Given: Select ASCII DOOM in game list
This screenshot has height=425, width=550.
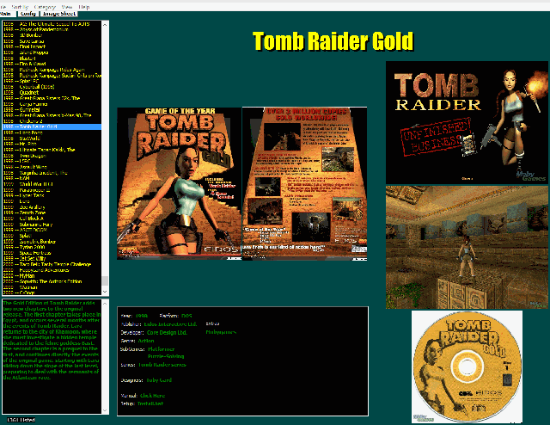Looking at the screenshot, I should click(x=52, y=230).
